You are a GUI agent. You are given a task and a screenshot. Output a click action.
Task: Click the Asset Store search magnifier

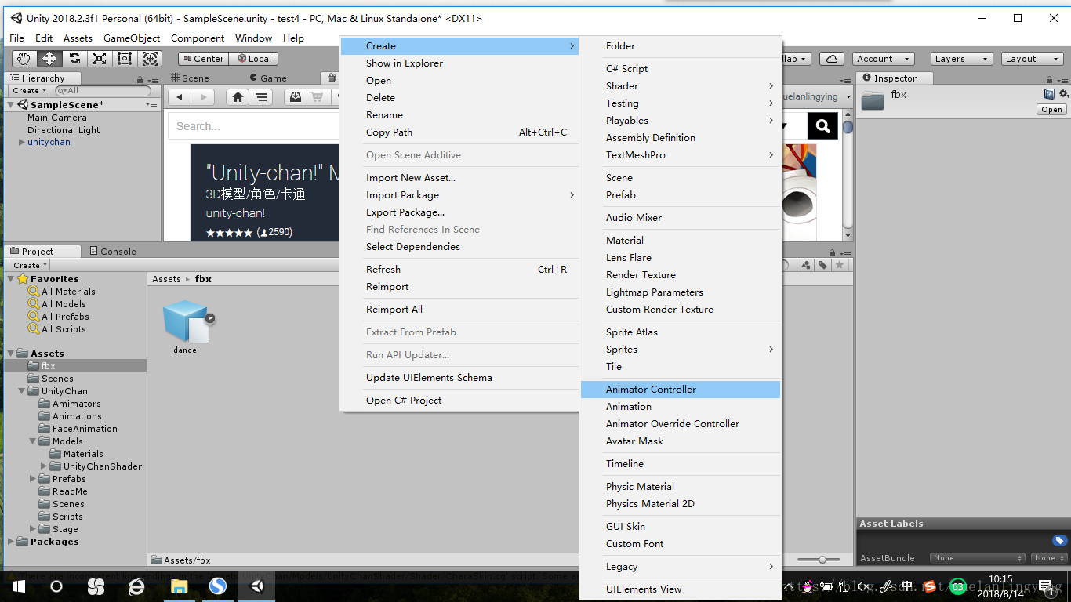pos(822,125)
